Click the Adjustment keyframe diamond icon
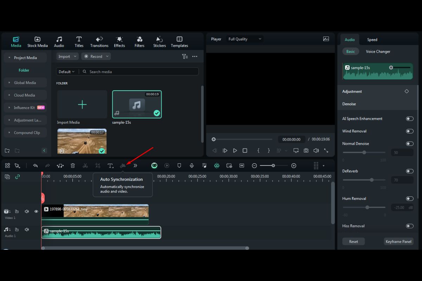 point(407,91)
